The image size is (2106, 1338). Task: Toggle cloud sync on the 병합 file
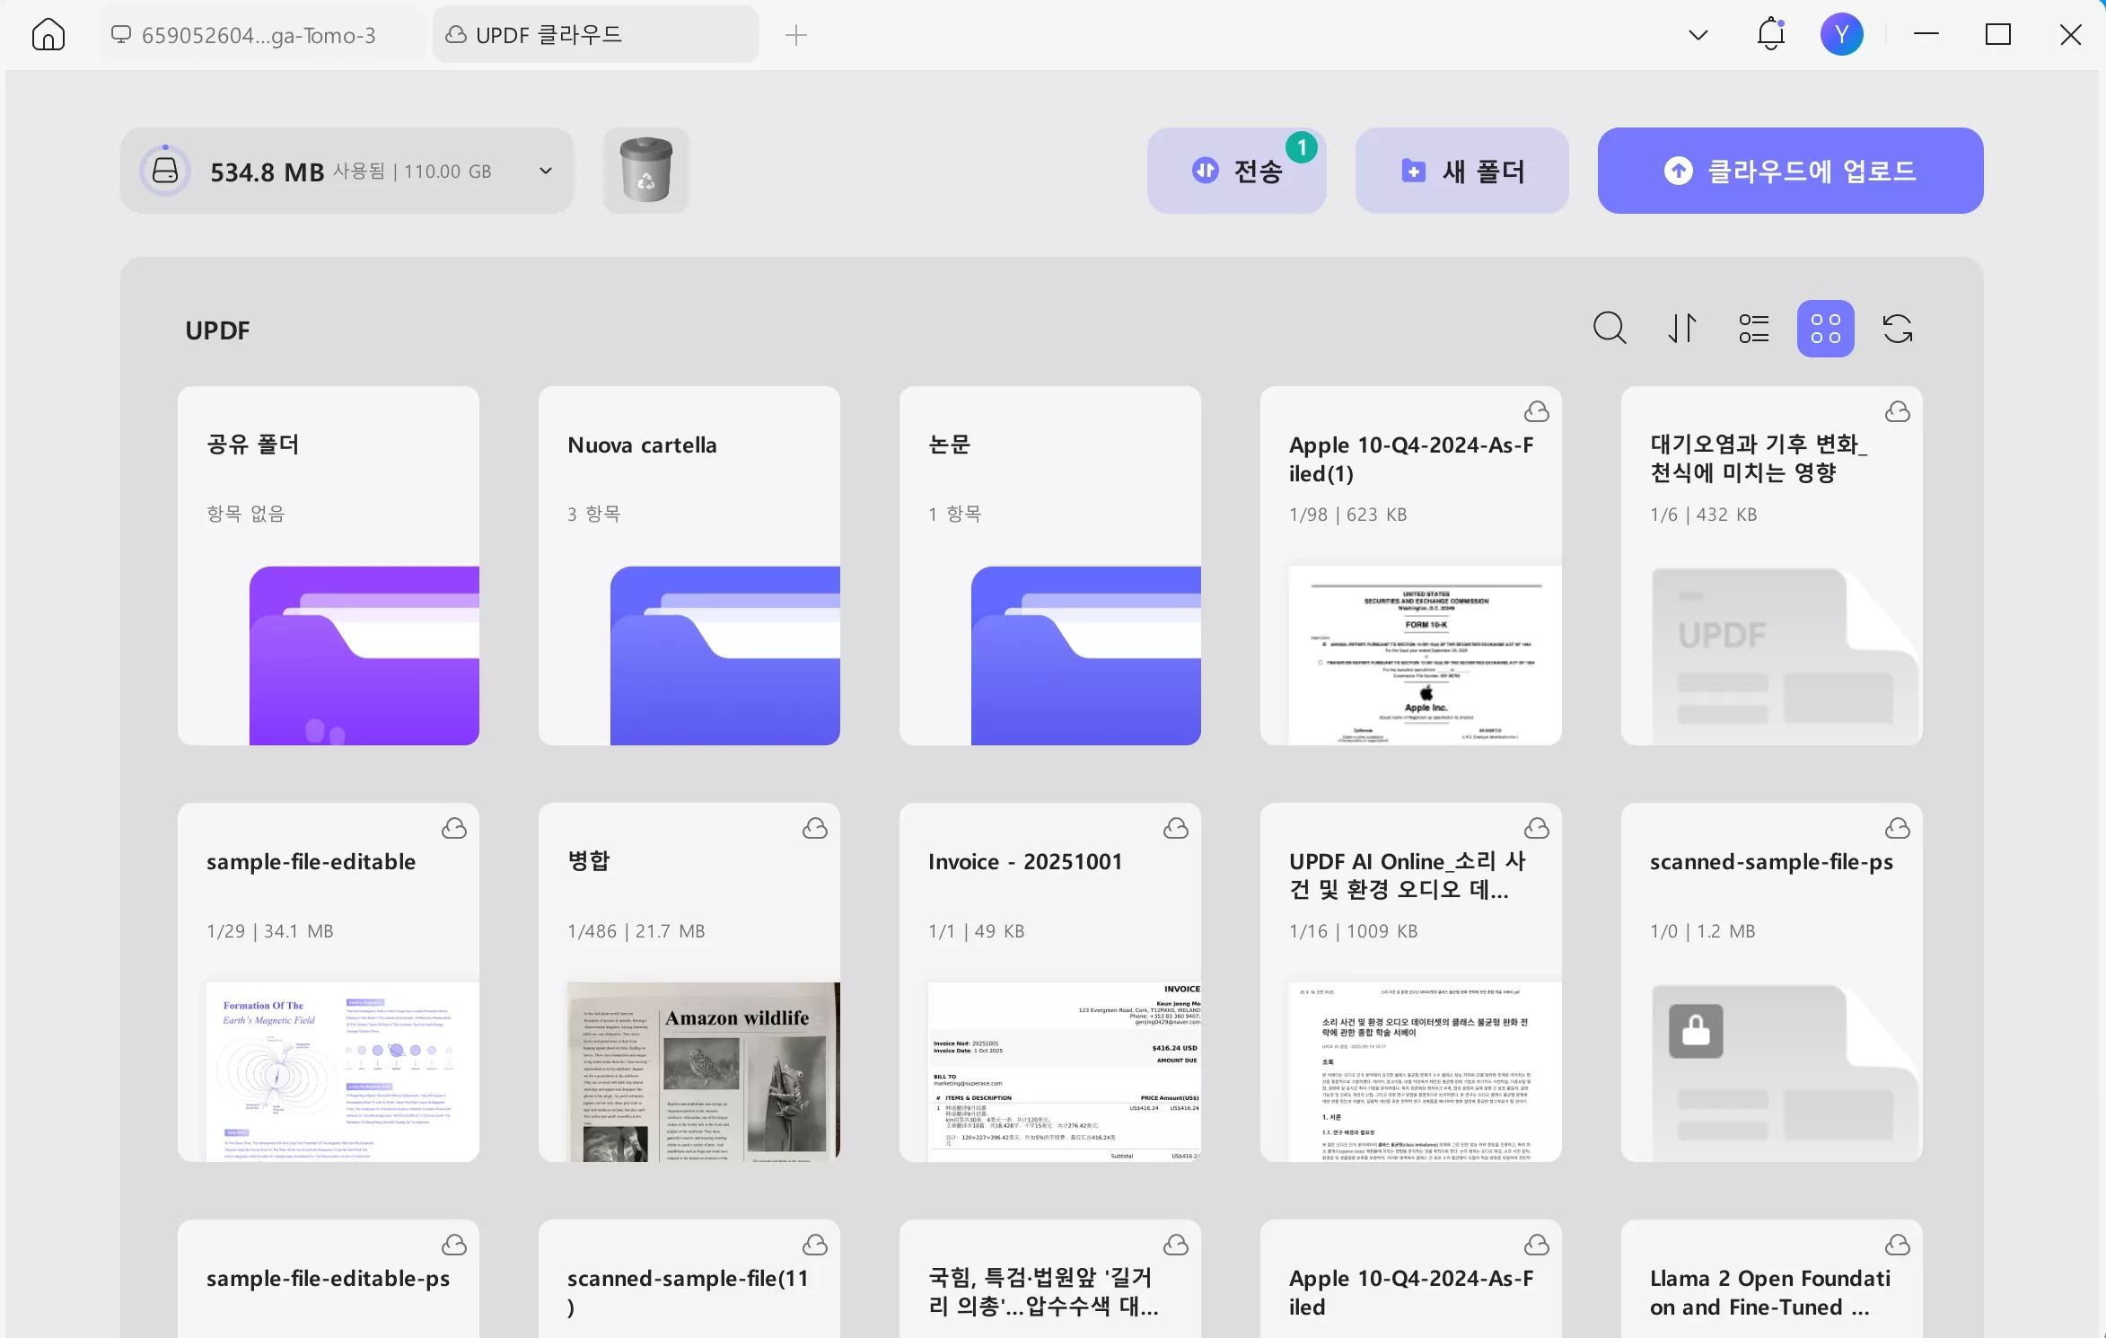click(813, 827)
